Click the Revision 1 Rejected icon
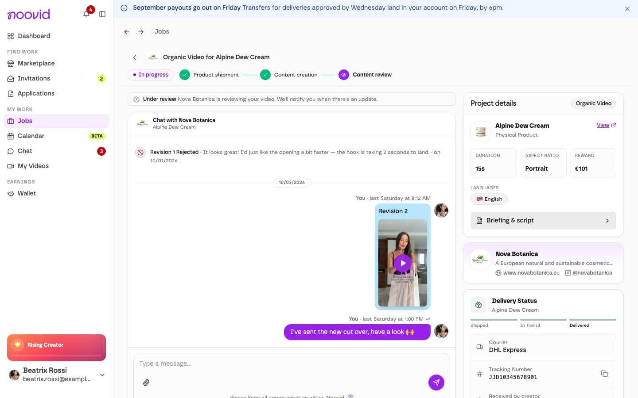Screen dimensions: 638x398 click(140, 153)
